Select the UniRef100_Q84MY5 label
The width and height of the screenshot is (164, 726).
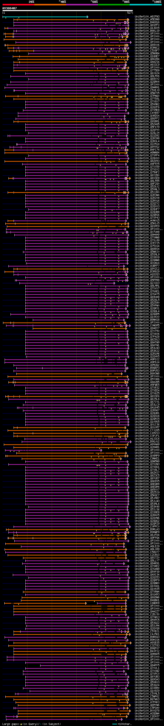point(147,665)
